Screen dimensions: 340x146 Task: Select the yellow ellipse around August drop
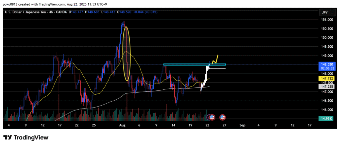tap(126, 54)
